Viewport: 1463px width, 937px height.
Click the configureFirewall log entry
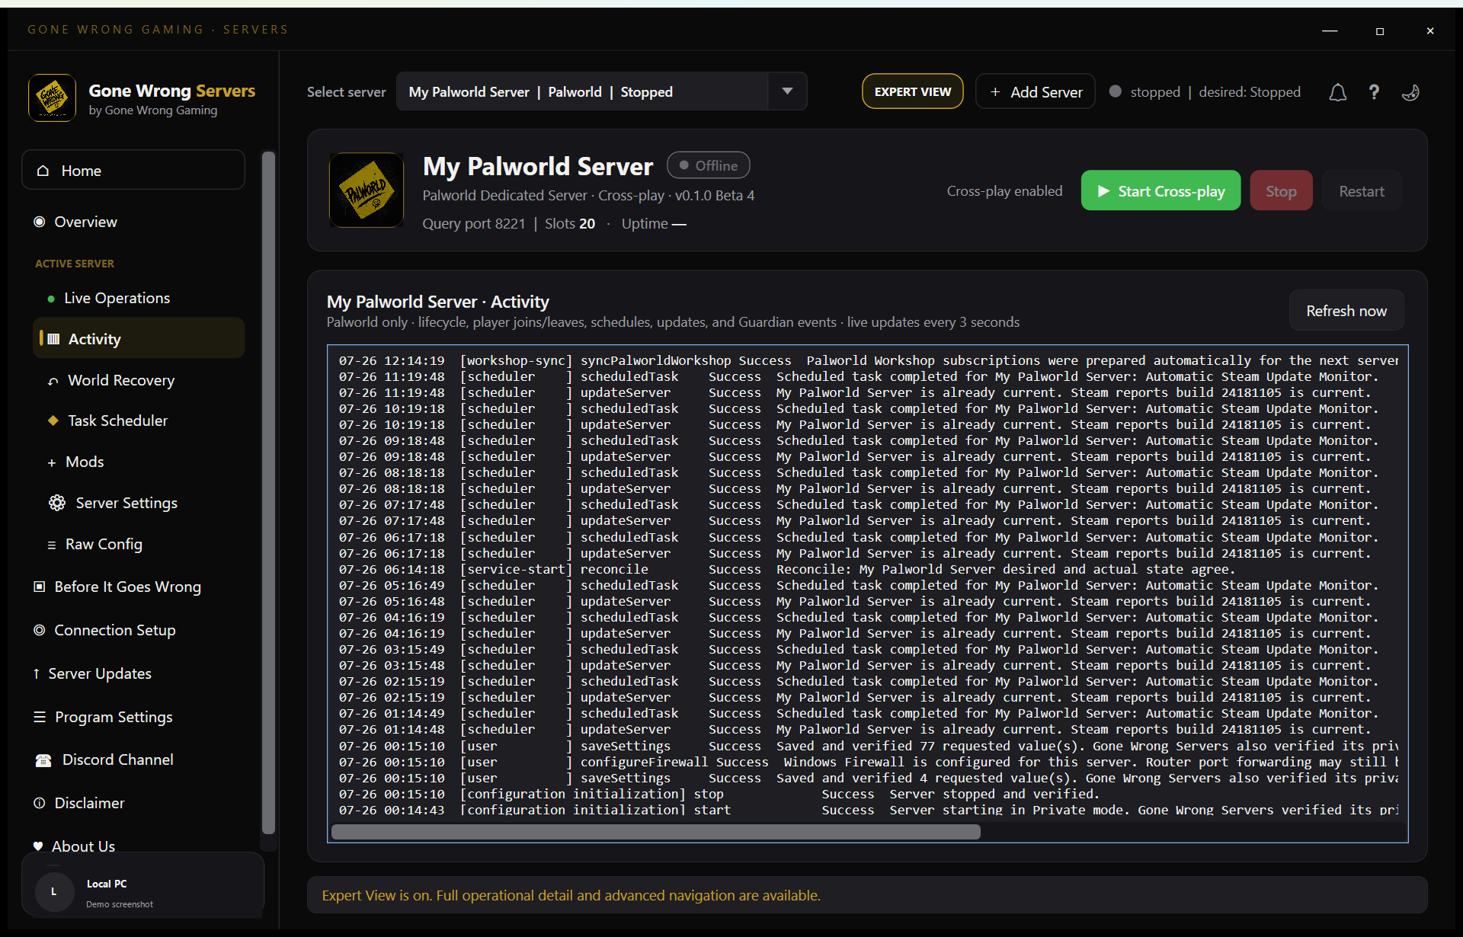[868, 762]
